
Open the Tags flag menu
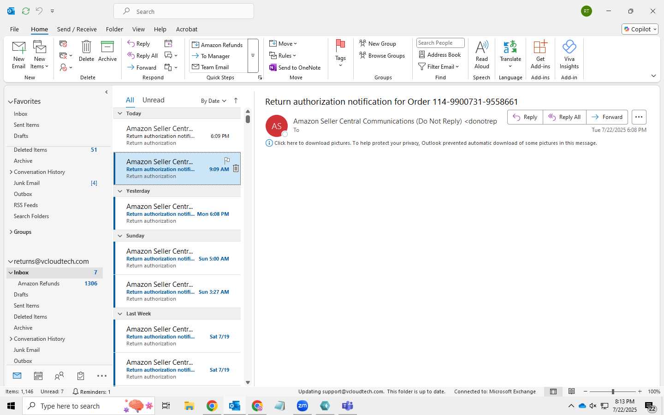pos(341,53)
